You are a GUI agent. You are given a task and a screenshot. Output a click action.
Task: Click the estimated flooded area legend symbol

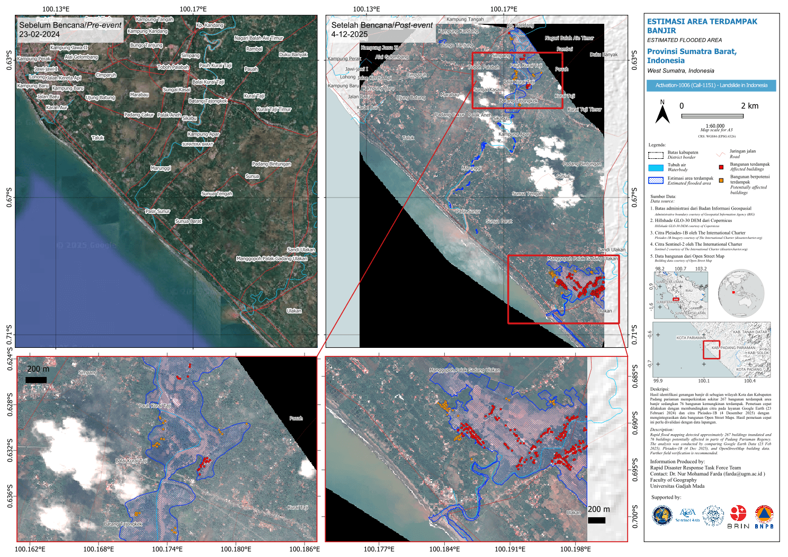[656, 181]
